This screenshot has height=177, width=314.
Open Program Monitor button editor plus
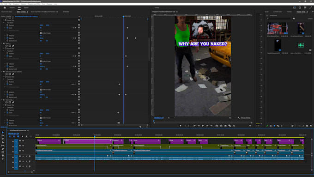(250, 126)
